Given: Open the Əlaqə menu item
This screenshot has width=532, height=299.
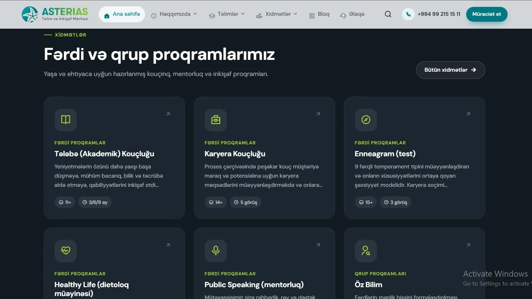Looking at the screenshot, I should [352, 14].
